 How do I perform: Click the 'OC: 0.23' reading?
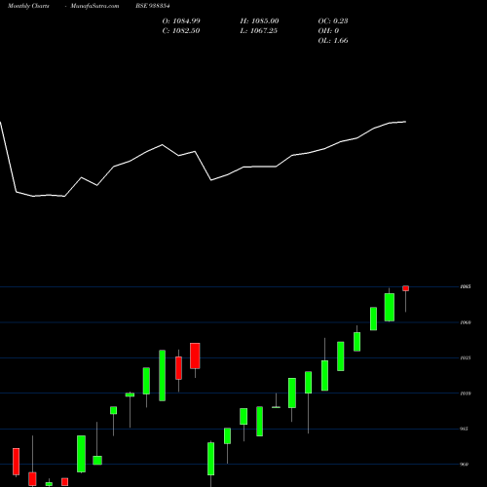coord(333,21)
